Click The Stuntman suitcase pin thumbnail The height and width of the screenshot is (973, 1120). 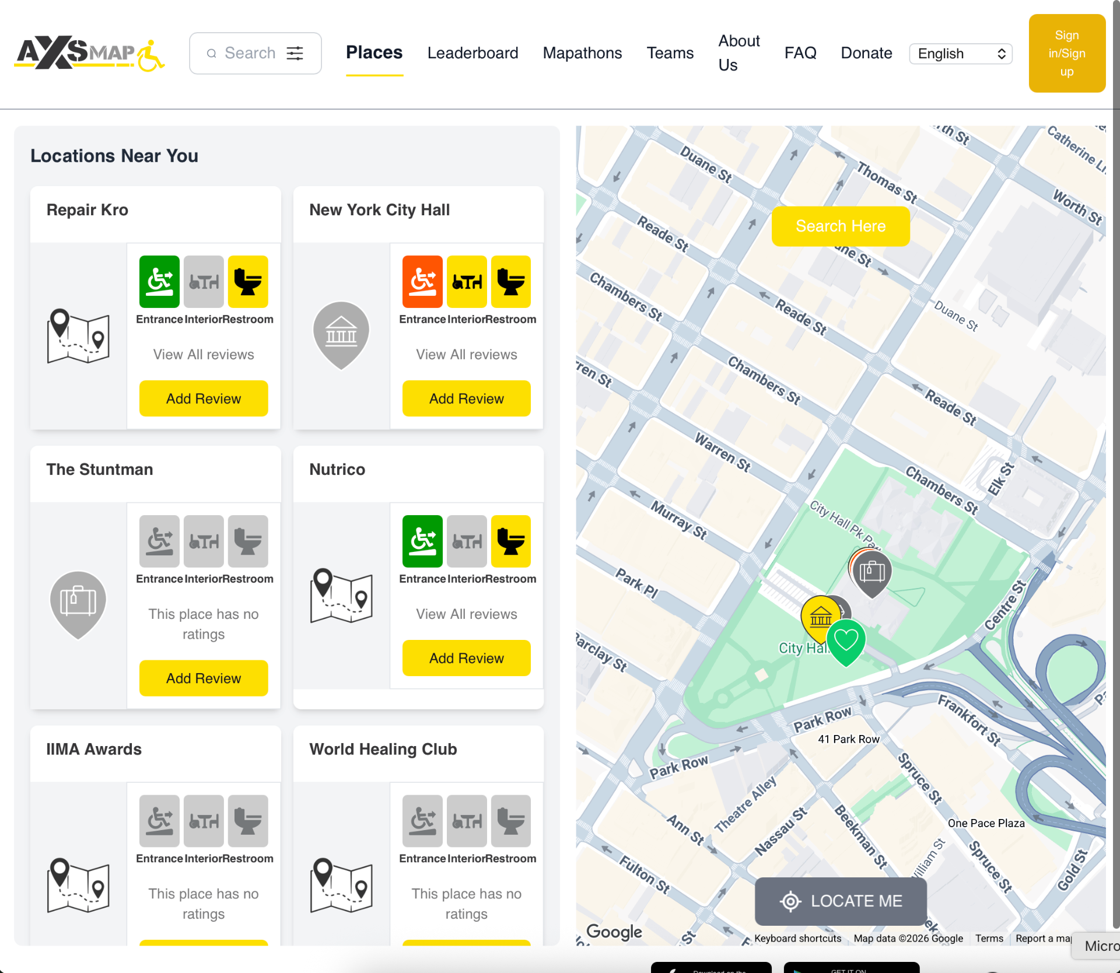78,605
